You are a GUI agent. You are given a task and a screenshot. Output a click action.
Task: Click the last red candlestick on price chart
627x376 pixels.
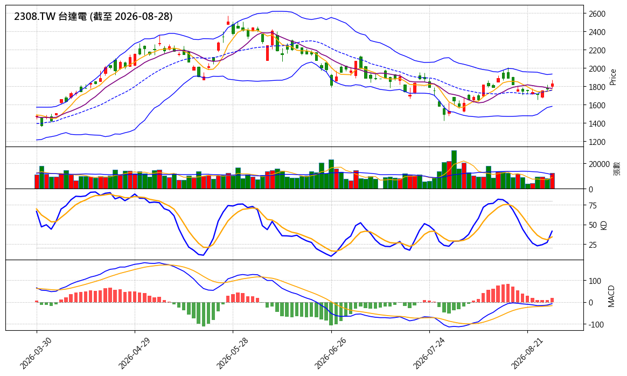(552, 85)
